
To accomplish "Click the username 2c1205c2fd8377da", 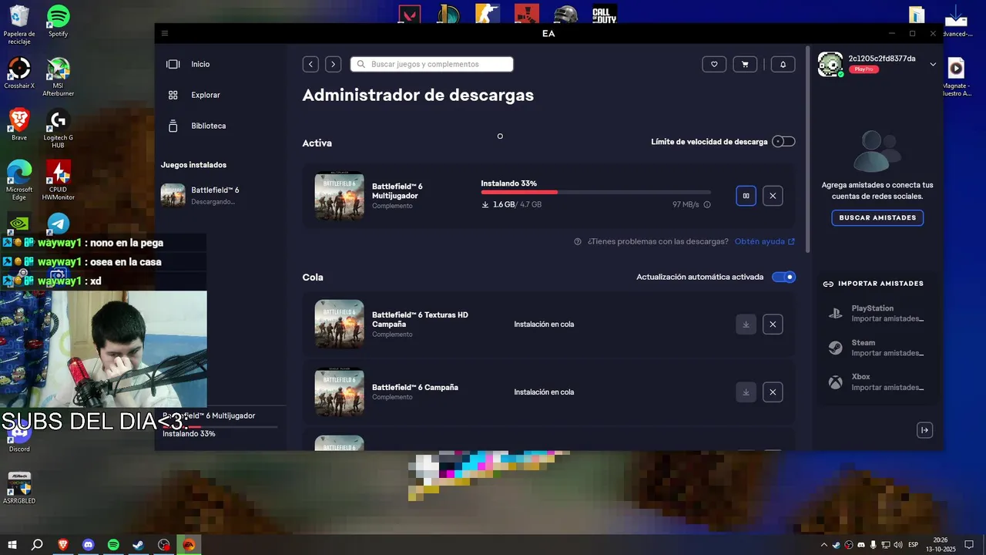I will pyautogui.click(x=882, y=59).
